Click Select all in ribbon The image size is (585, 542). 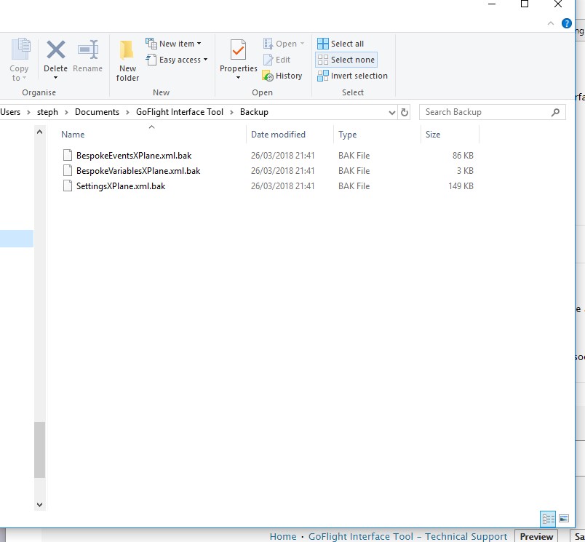click(341, 44)
